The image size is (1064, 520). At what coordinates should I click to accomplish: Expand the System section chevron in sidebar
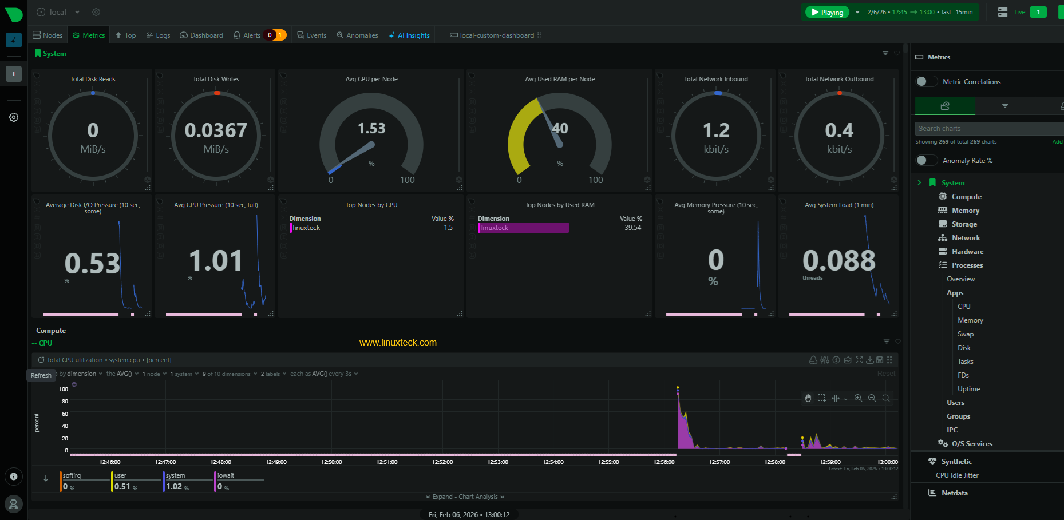click(x=919, y=183)
